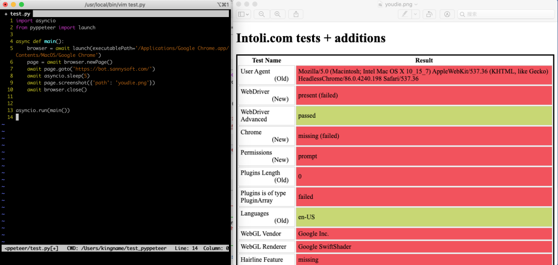Click the 'Intoli.com tests + additions' heading
Screen dimensions: 558x265
311,38
